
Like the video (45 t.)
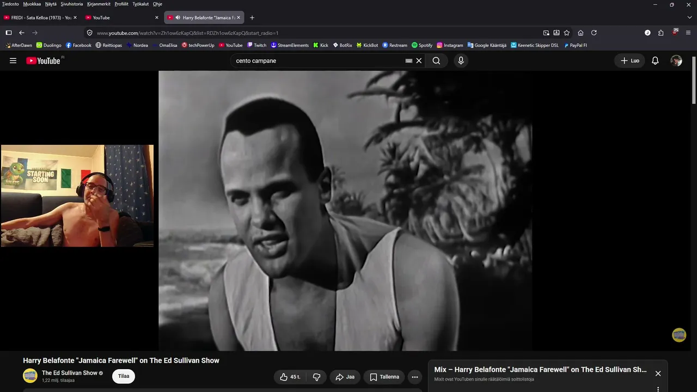click(290, 377)
